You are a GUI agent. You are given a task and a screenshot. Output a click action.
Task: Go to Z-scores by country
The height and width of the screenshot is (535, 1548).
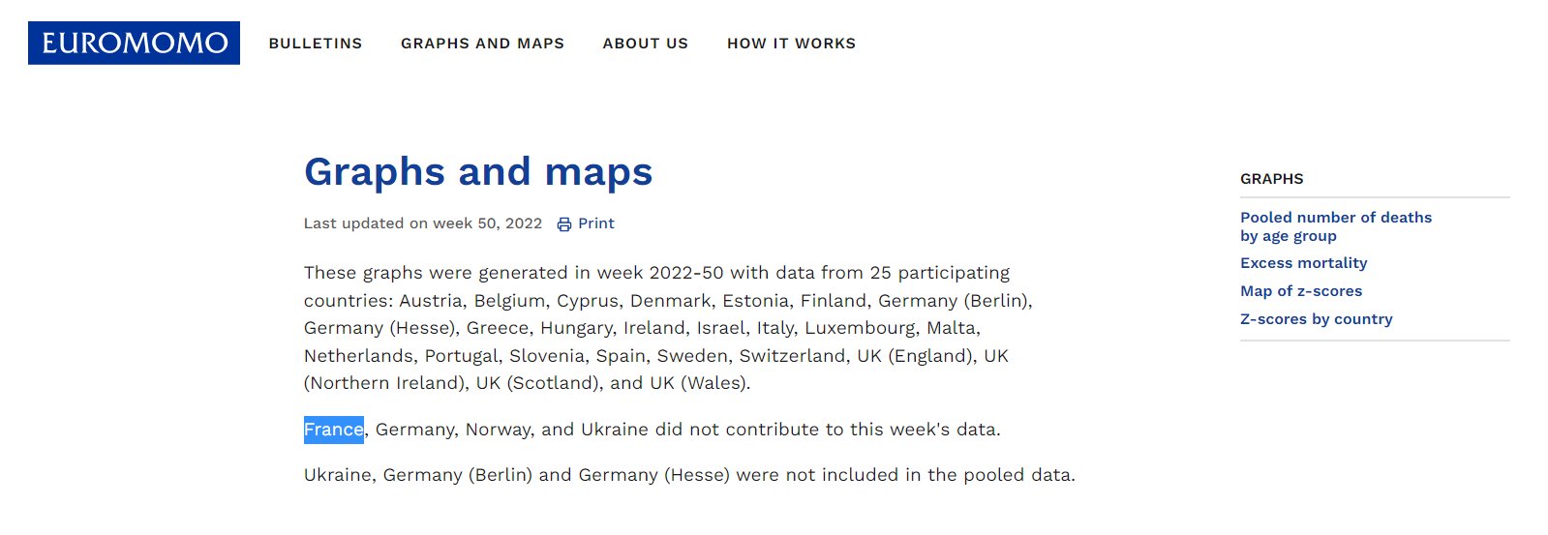click(1316, 319)
